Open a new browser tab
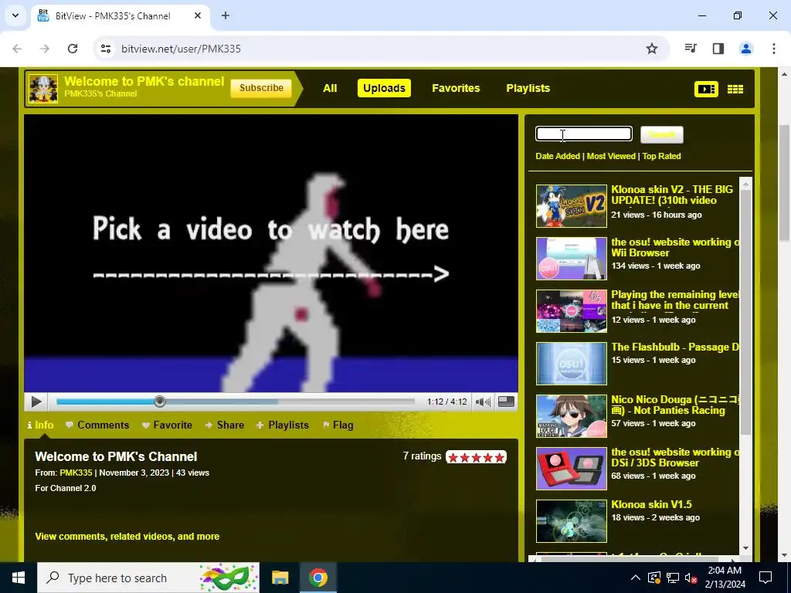 coord(226,16)
